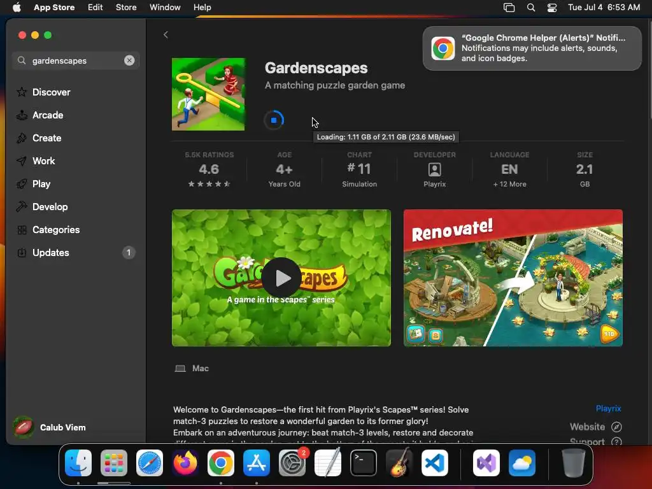Click the Mac platform icon
The height and width of the screenshot is (489, 652).
pos(180,369)
